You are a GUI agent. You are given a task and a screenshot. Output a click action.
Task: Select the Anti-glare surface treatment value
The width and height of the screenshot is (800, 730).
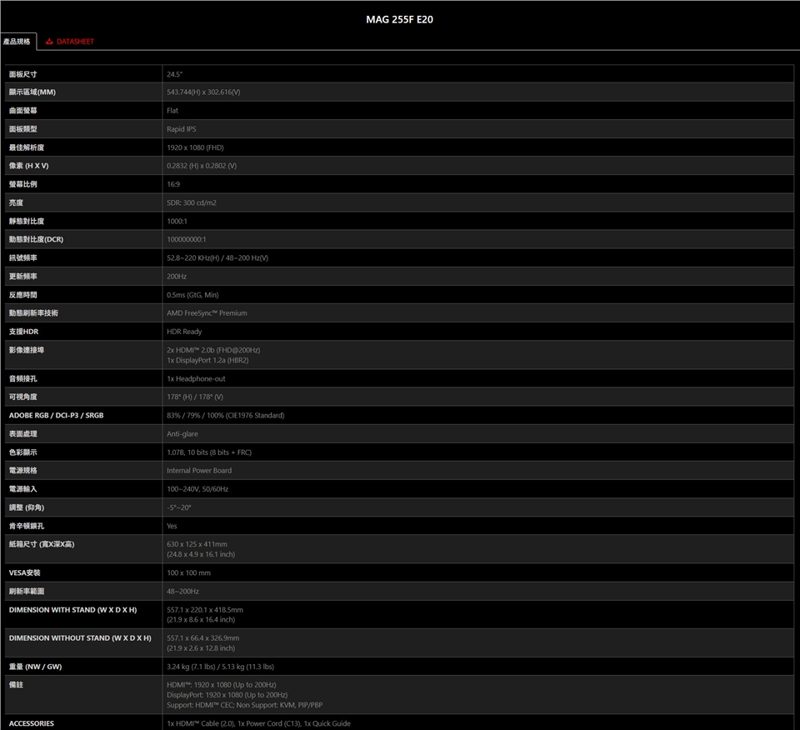[x=182, y=434]
